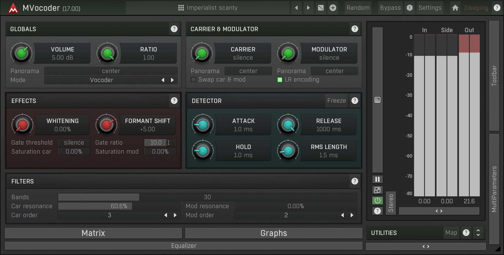Screen dimensions: 504x255
Task: Enable the Swap car & mod checkbox
Action: [x=194, y=80]
